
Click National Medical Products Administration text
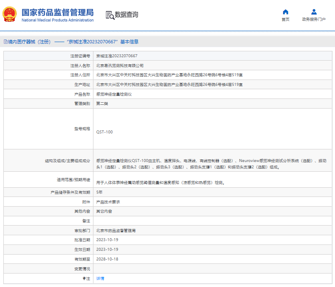58,20
